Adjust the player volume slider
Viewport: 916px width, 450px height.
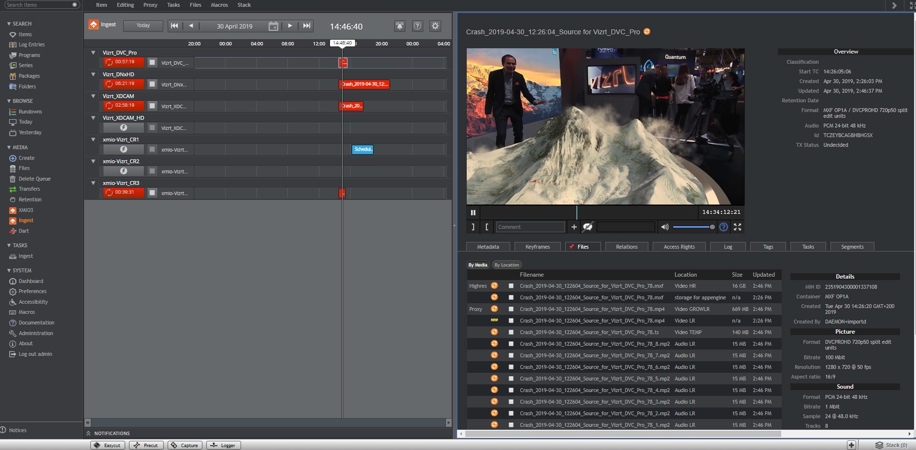pos(693,227)
